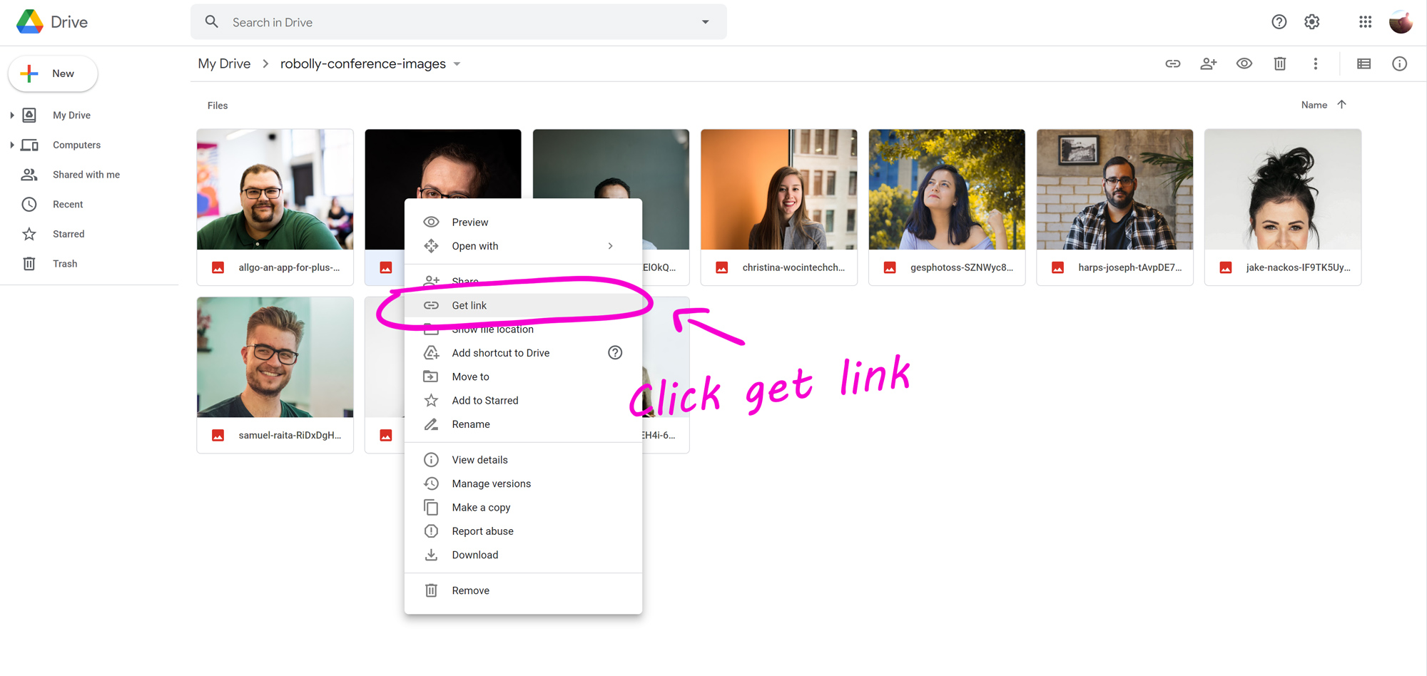The image size is (1427, 676).
Task: Select Get link in the context menu
Action: click(469, 305)
